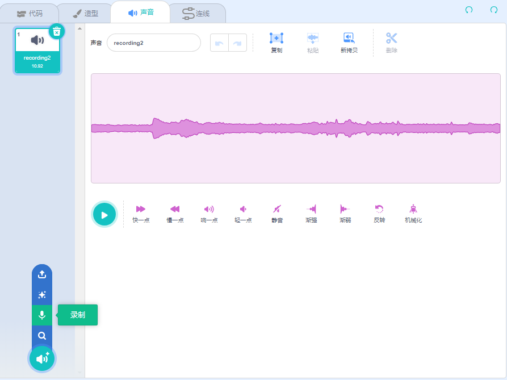Apply the 静音 mute effect
Screen dimensions: 507x380
point(277,214)
